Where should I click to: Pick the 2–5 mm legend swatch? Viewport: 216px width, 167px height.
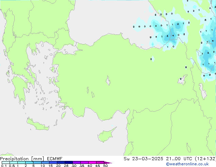29,163
